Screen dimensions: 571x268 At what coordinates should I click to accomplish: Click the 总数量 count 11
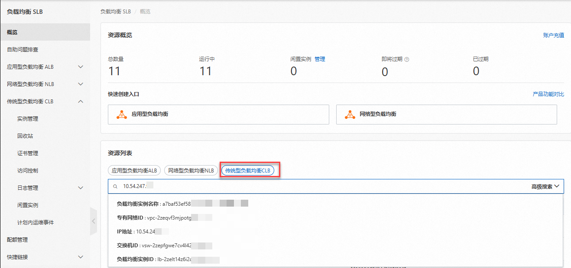(114, 71)
